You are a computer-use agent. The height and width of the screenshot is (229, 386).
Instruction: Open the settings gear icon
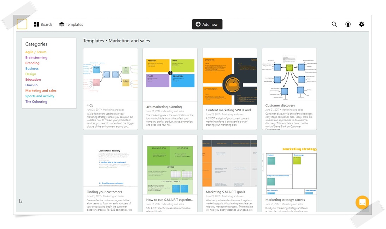coord(361,24)
